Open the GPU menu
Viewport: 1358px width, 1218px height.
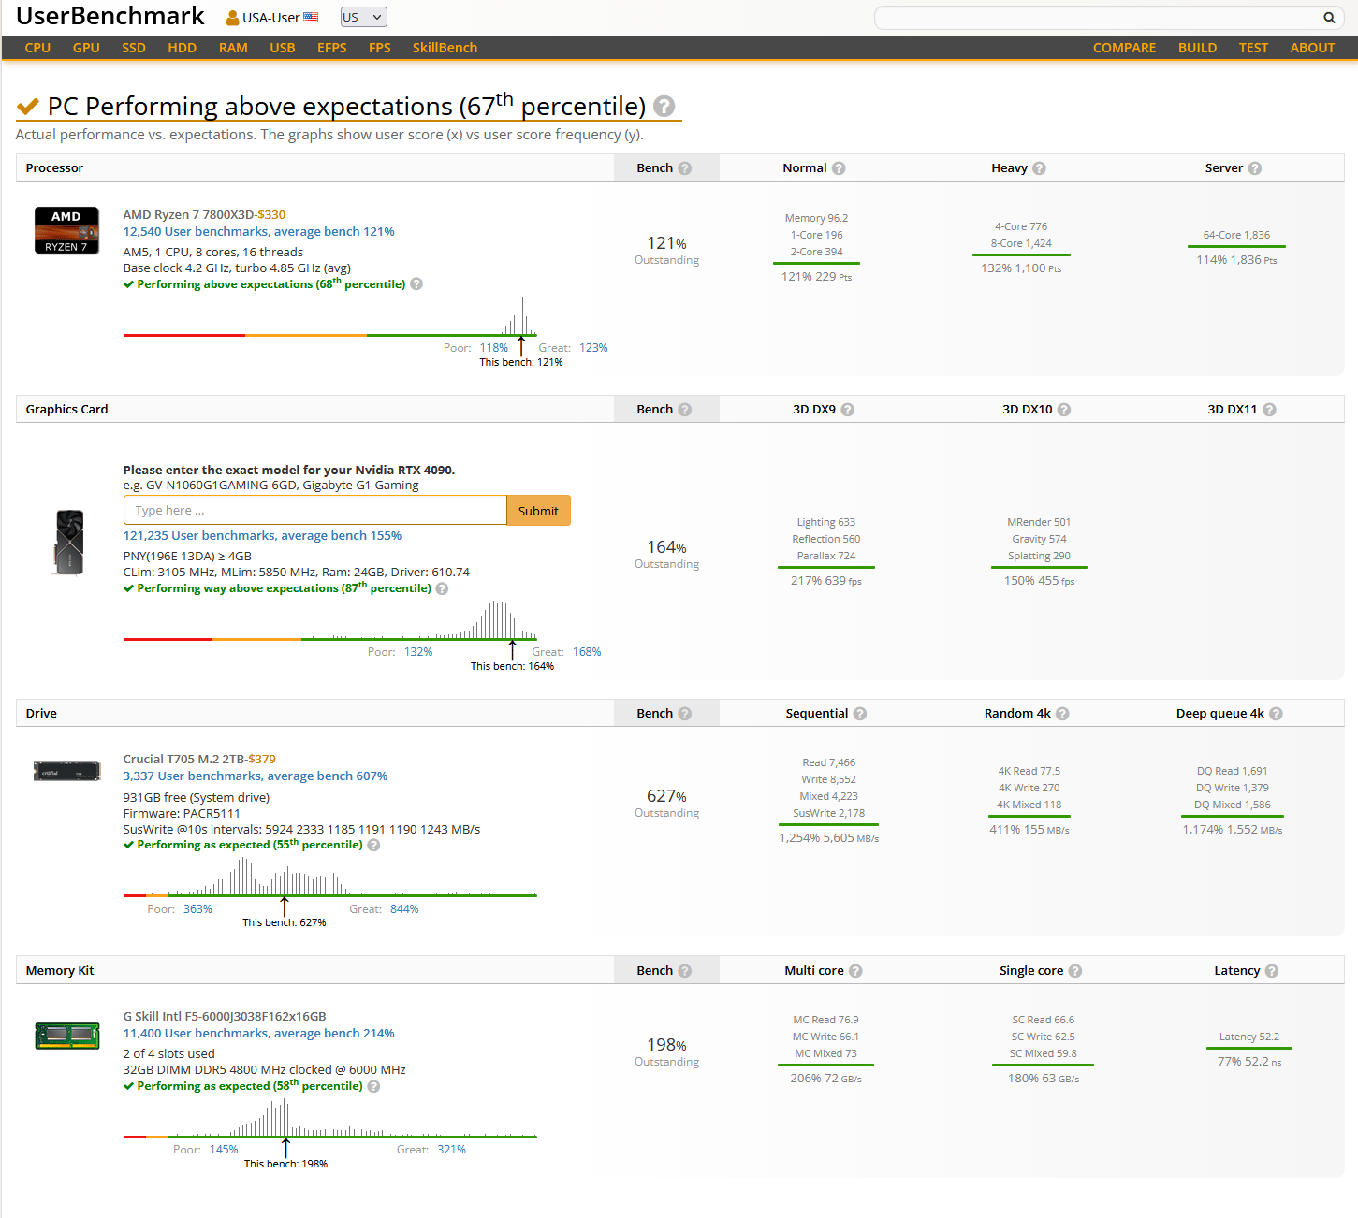pyautogui.click(x=86, y=48)
